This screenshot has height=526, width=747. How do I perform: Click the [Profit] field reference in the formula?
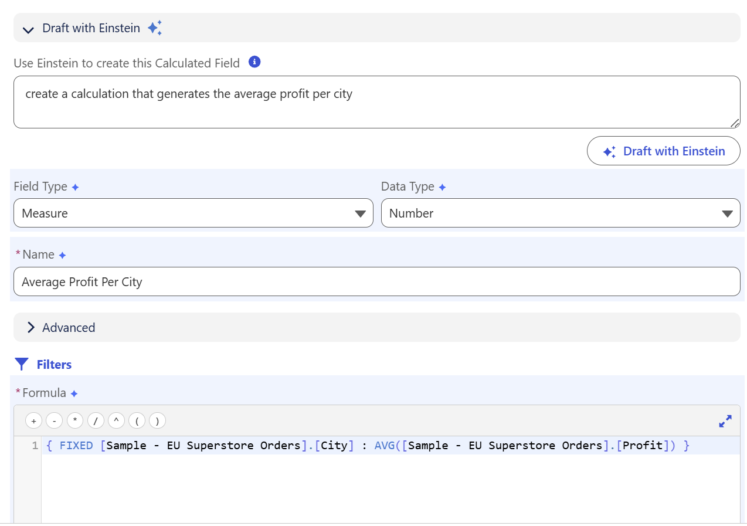(643, 446)
